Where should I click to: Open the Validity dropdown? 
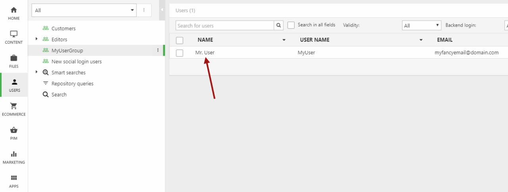pos(421,25)
